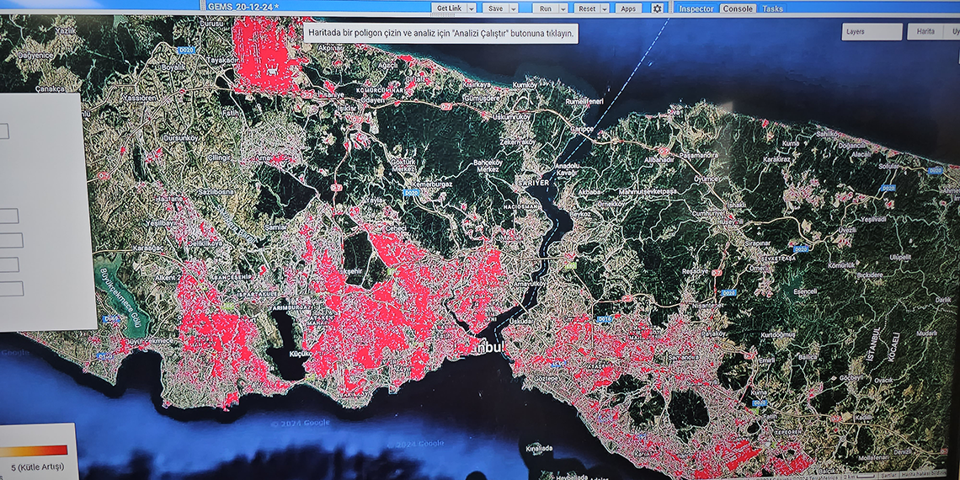Image resolution: width=960 pixels, height=480 pixels.
Task: Run the script with the Run button
Action: click(x=546, y=8)
